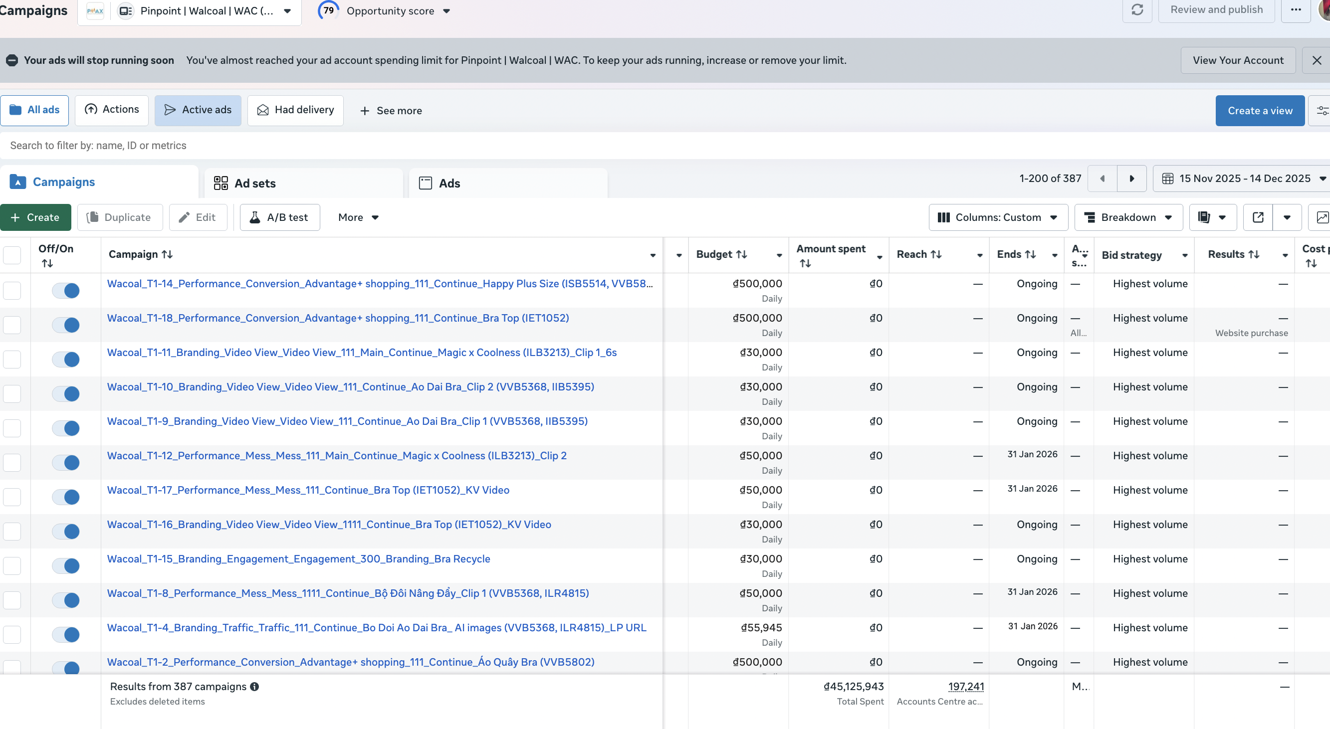Screen dimensions: 1330x729
Task: Check the select-all campaigns checkbox
Action: [12, 255]
